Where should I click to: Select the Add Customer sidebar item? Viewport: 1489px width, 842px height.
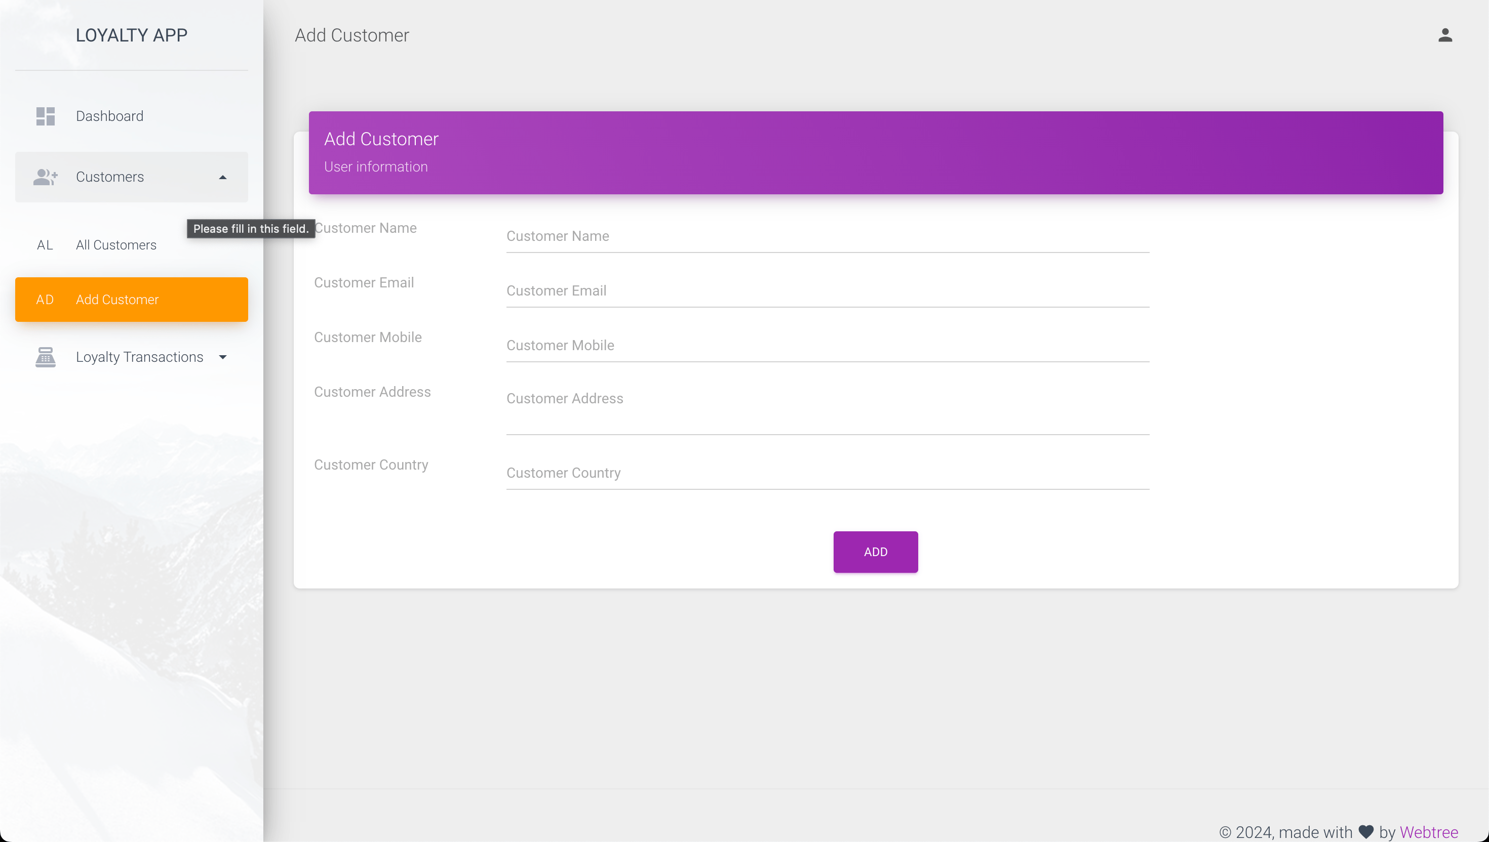coord(131,300)
